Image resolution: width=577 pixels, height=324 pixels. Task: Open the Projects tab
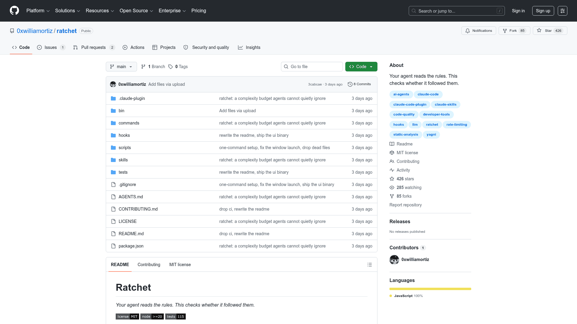pyautogui.click(x=164, y=47)
